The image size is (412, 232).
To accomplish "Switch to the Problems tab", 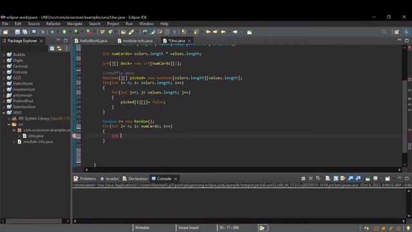I will pyautogui.click(x=85, y=179).
